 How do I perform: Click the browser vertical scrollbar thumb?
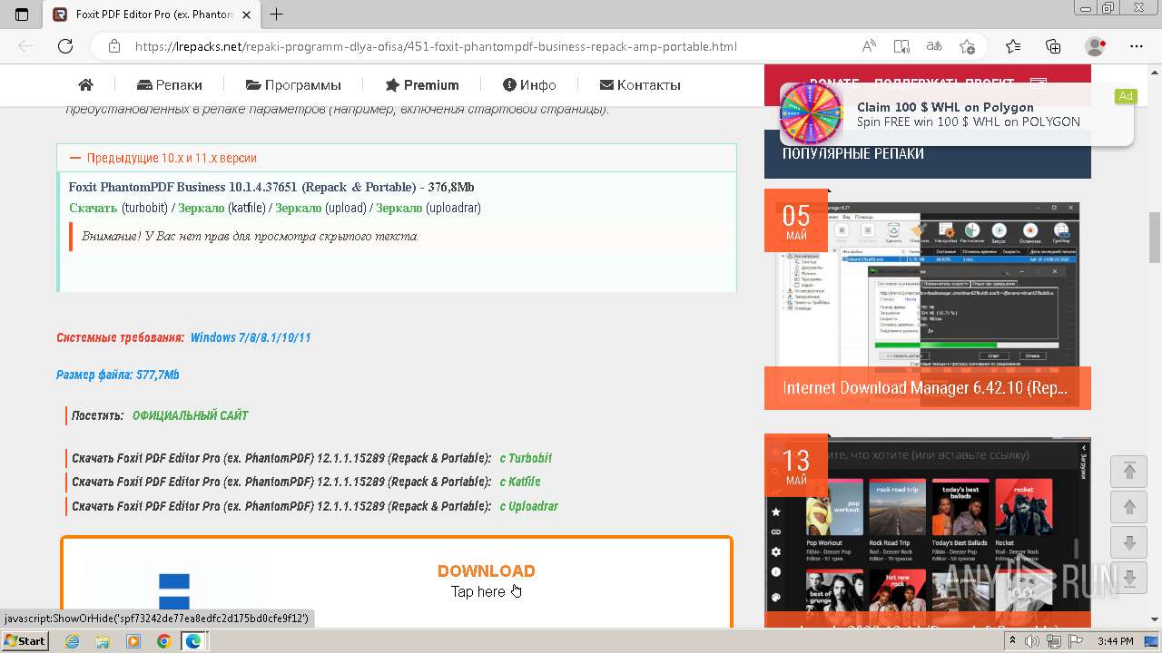click(x=1155, y=237)
